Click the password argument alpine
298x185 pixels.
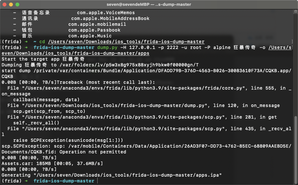pyautogui.click(x=222, y=47)
